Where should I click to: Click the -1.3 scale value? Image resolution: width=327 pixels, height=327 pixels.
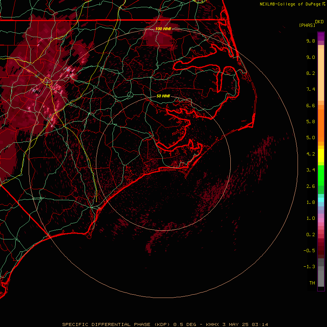(309, 267)
